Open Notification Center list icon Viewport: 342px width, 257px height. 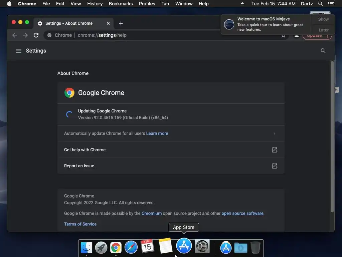pyautogui.click(x=331, y=4)
